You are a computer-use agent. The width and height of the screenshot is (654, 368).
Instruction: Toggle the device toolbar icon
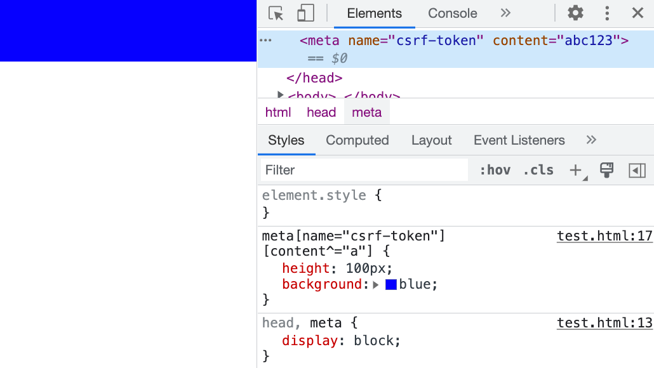click(x=305, y=13)
